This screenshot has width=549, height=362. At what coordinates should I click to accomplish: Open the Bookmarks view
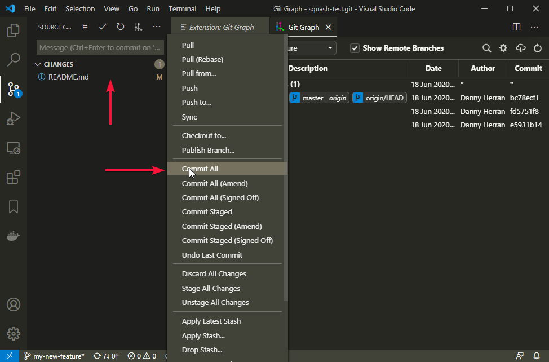point(14,206)
